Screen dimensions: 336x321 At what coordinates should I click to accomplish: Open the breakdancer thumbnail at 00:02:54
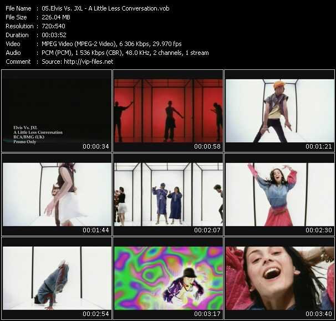(x=57, y=278)
